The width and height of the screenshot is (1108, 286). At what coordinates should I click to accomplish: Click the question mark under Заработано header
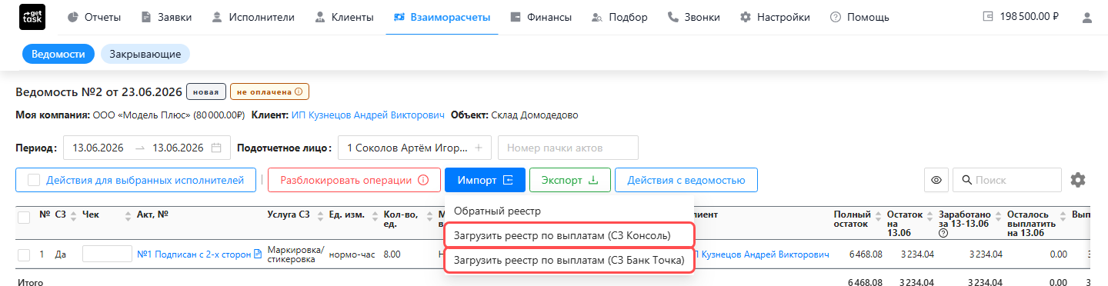coord(943,233)
